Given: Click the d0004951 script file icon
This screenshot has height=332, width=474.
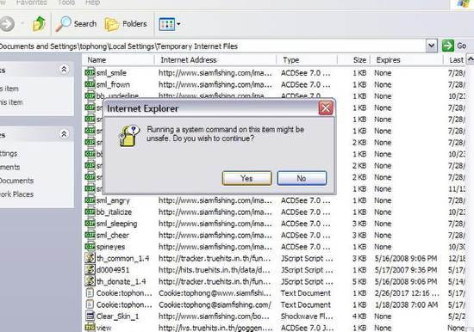Looking at the screenshot, I should click(x=90, y=269).
